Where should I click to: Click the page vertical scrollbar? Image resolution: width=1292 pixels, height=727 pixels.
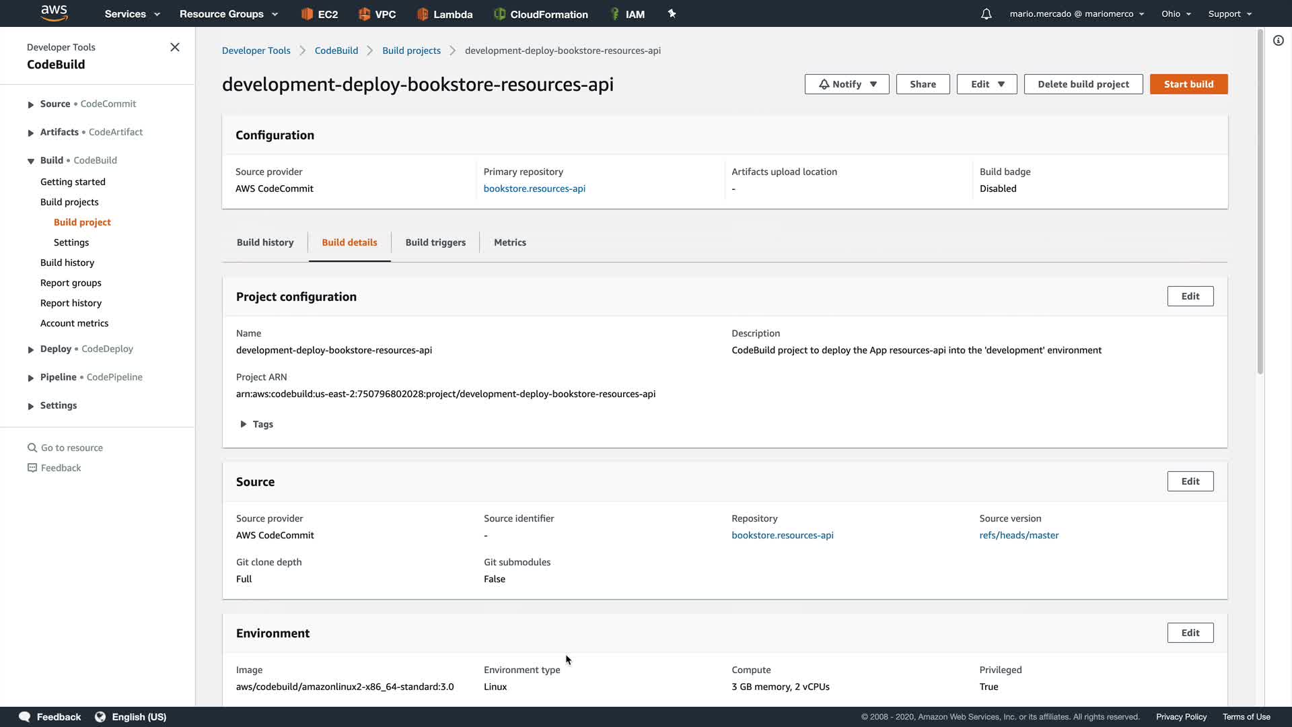click(1260, 202)
